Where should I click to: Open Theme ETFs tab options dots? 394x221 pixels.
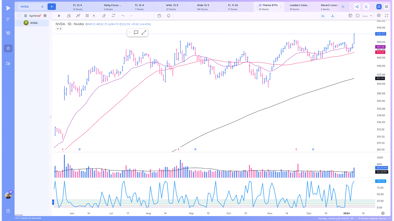[281, 7]
